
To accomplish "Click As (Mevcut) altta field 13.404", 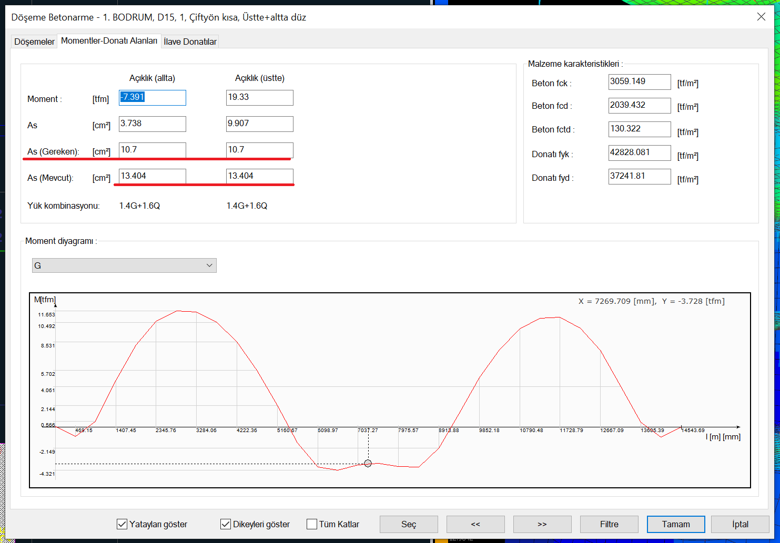I will 153,177.
